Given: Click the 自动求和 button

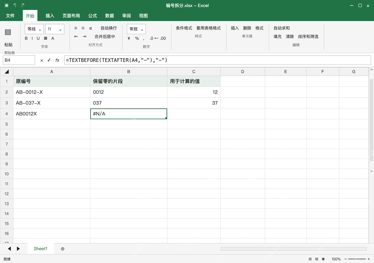Looking at the screenshot, I should pos(282,28).
